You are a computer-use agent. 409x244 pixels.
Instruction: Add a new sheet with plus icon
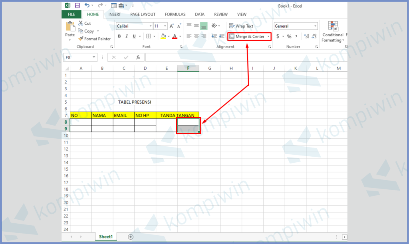pos(130,236)
